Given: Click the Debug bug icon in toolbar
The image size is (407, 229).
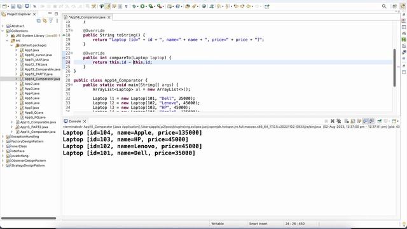Looking at the screenshot, I should click(x=134, y=6).
